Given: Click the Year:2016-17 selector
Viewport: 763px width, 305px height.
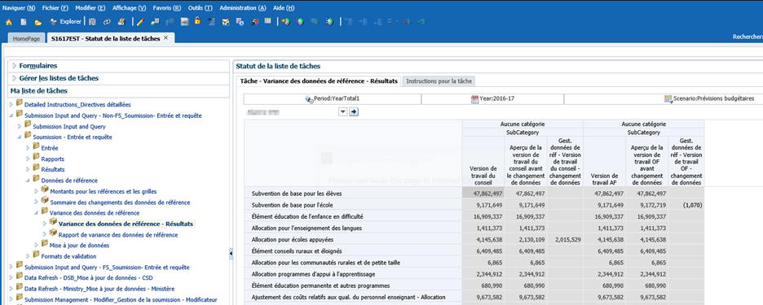Looking at the screenshot, I should (x=493, y=98).
